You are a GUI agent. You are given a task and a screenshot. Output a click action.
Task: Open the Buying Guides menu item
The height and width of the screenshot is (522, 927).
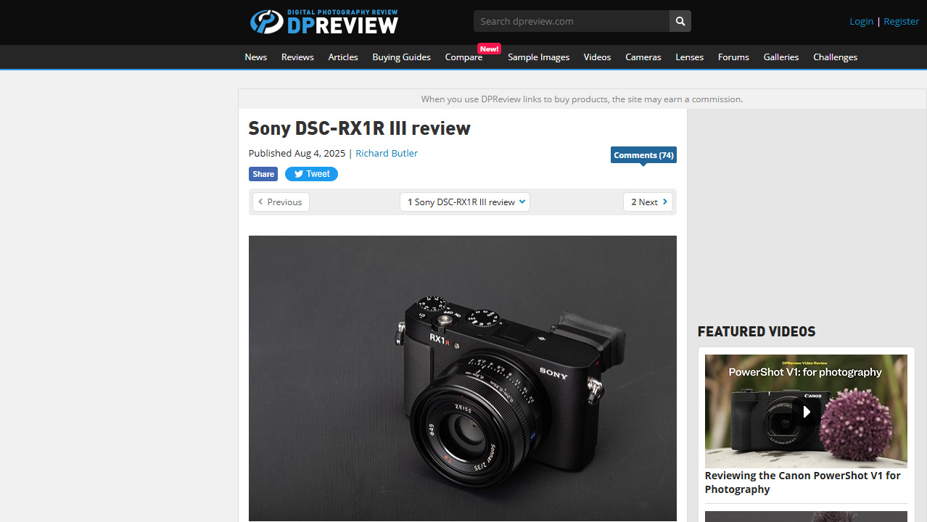click(401, 57)
